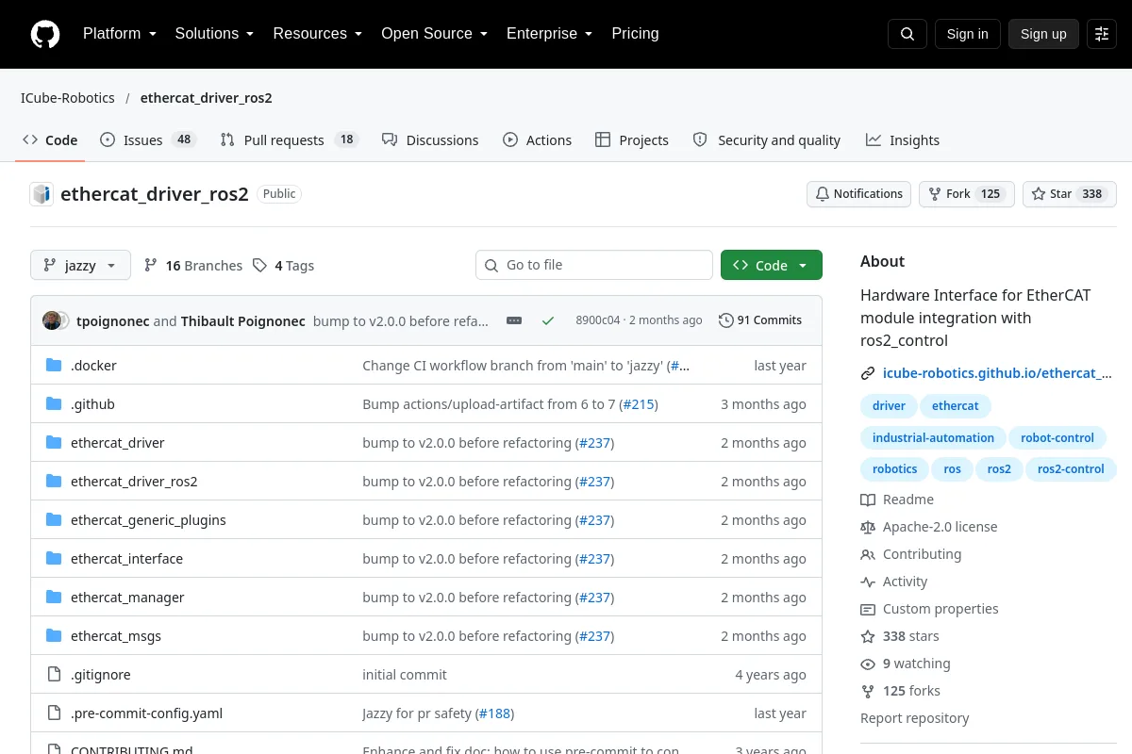The image size is (1132, 754).
Task: Click the ros2-control topic tag
Action: pos(1071,469)
